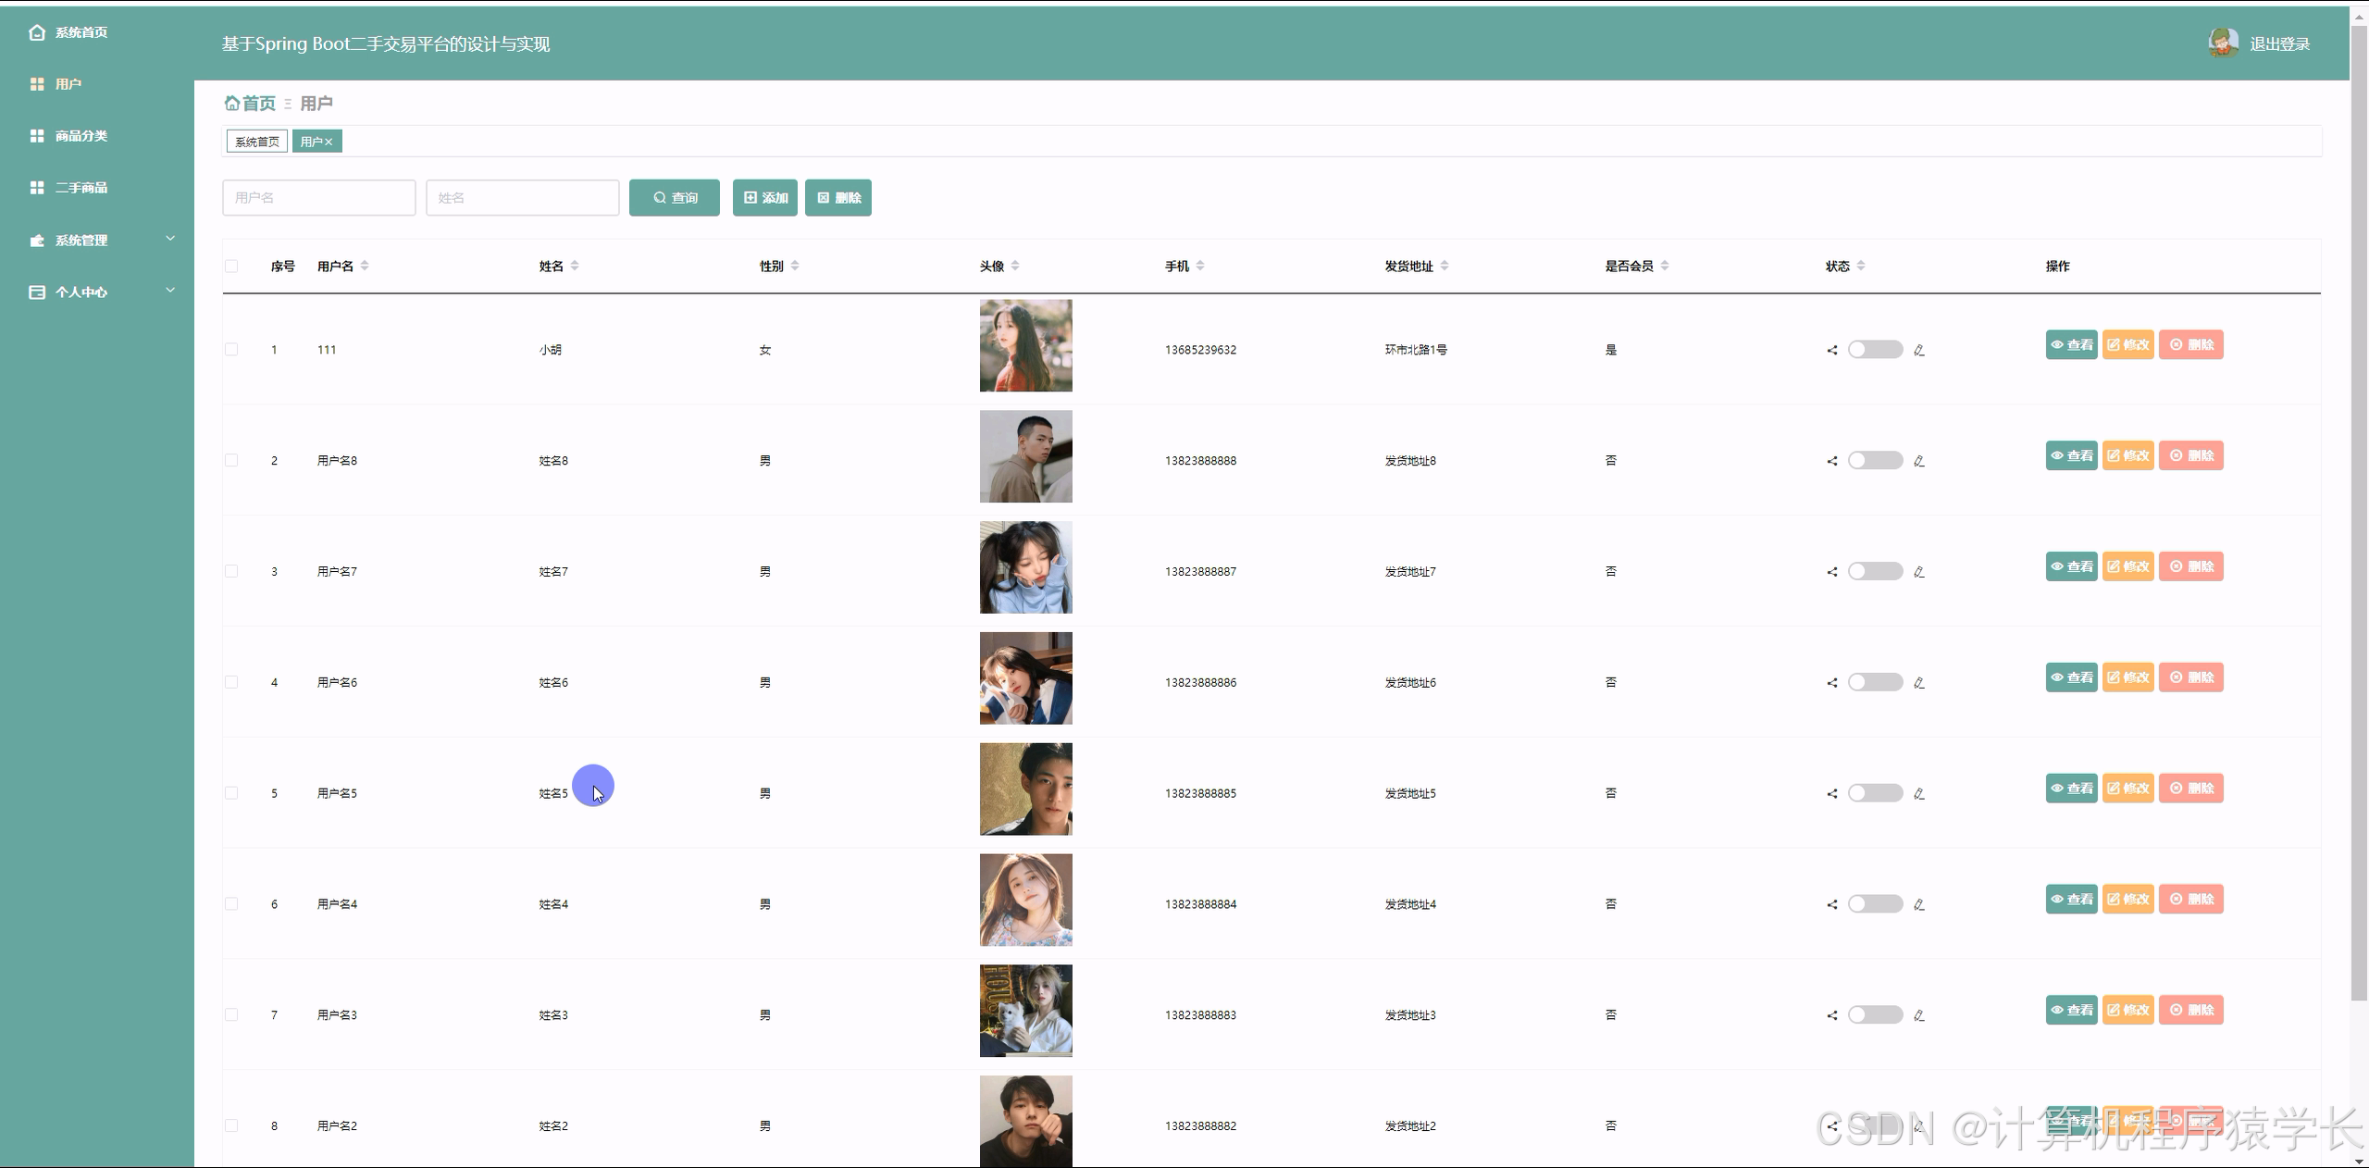Sort the 是否会员 column
Image resolution: width=2369 pixels, height=1168 pixels.
pos(1665,266)
